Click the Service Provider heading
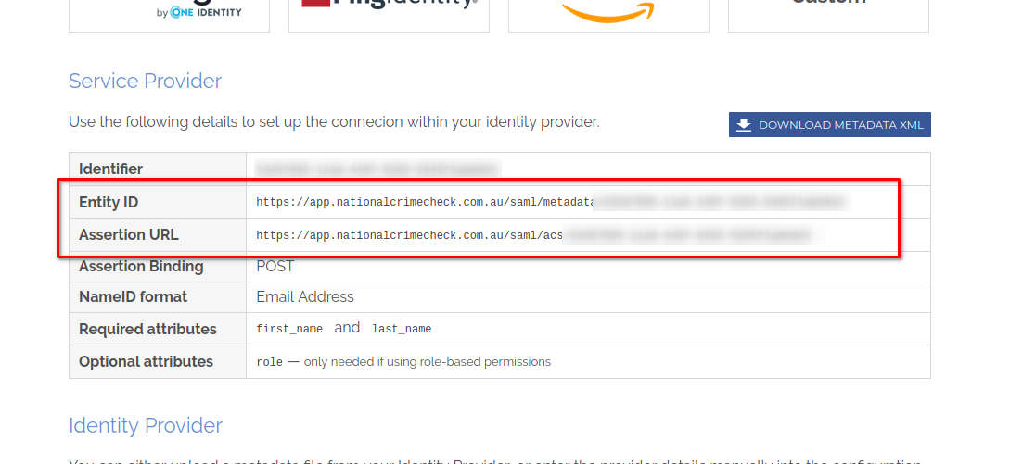This screenshot has width=1010, height=464. coord(145,82)
